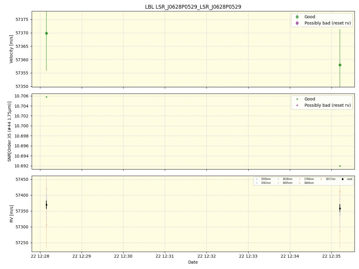The width and height of the screenshot is (359, 269).
Task: Click the black vrad point at 12:28 in RV panel
Action: [46, 205]
